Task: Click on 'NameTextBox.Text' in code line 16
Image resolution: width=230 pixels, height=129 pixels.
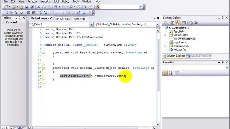Action: [109, 76]
